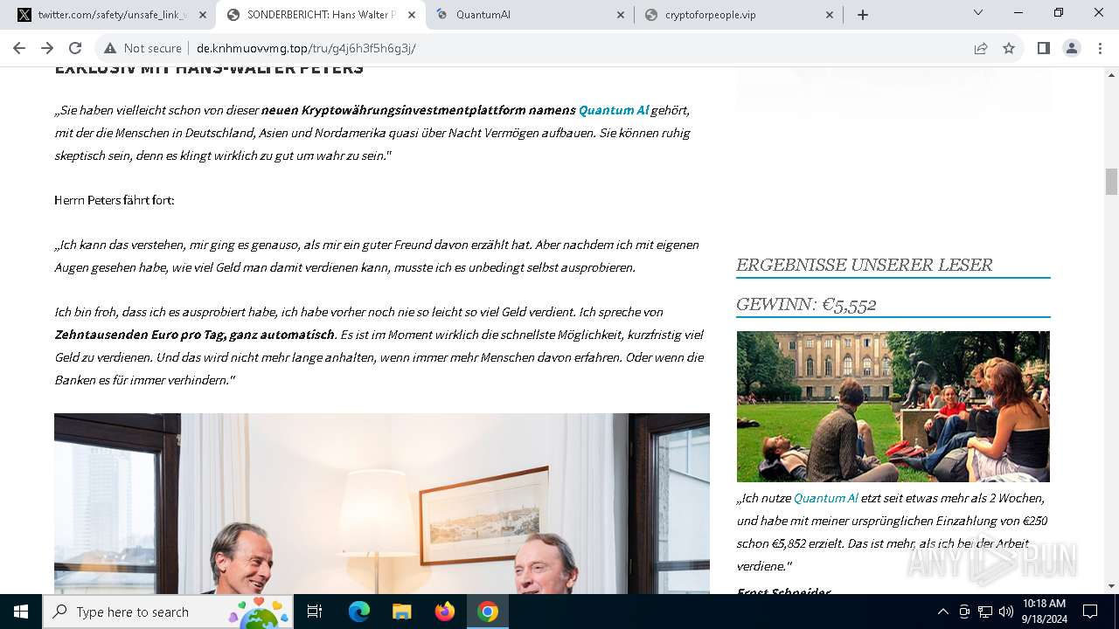The height and width of the screenshot is (629, 1119).
Task: Go back to the previous page
Action: point(19,48)
